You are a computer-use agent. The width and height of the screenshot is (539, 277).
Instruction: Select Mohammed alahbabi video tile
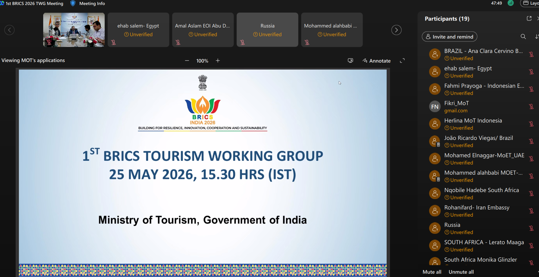[332, 30]
